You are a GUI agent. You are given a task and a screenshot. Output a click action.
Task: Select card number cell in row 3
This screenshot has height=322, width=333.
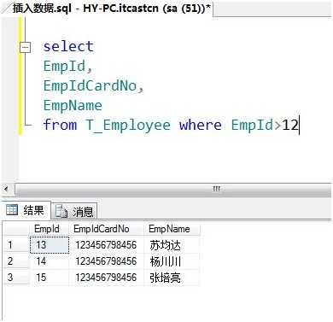106,278
